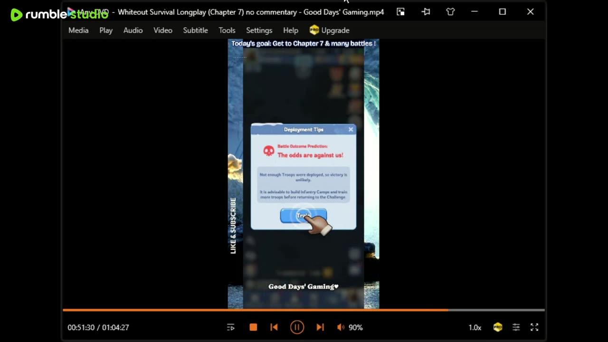Enter fullscreen mode
608x342 pixels.
[x=534, y=327]
